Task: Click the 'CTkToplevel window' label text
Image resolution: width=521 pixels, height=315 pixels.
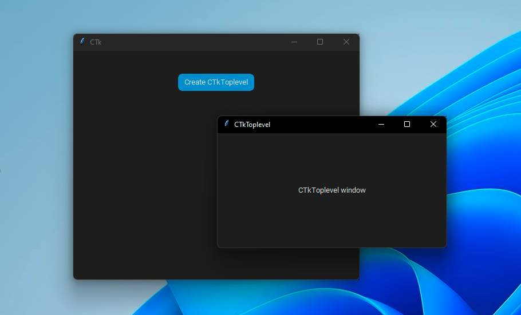Action: [332, 190]
